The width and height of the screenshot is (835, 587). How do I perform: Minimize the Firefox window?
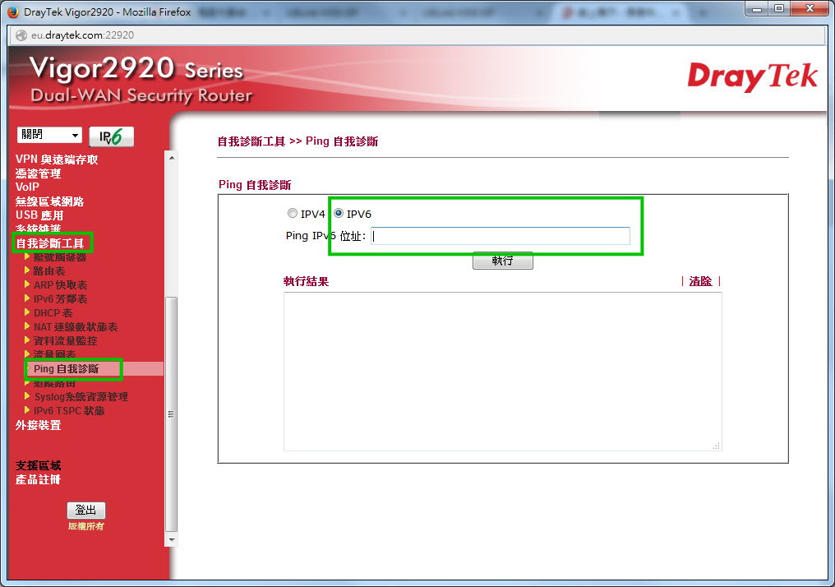tap(756, 8)
